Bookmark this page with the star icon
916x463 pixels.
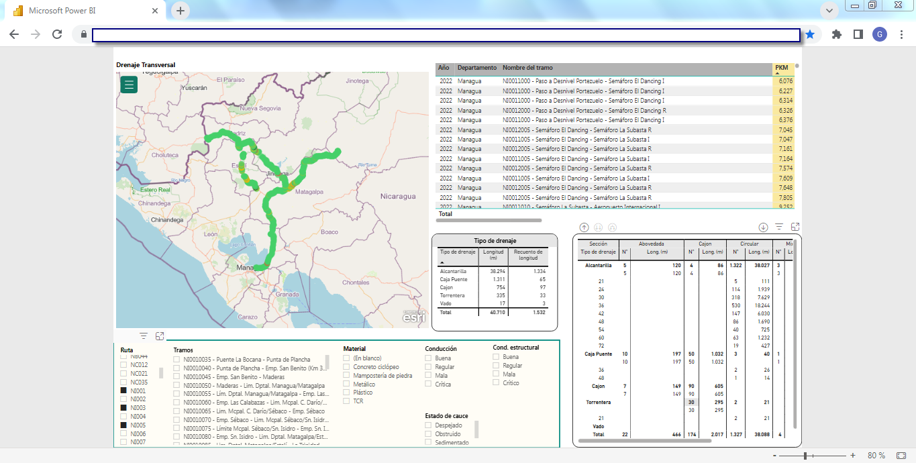pos(810,34)
